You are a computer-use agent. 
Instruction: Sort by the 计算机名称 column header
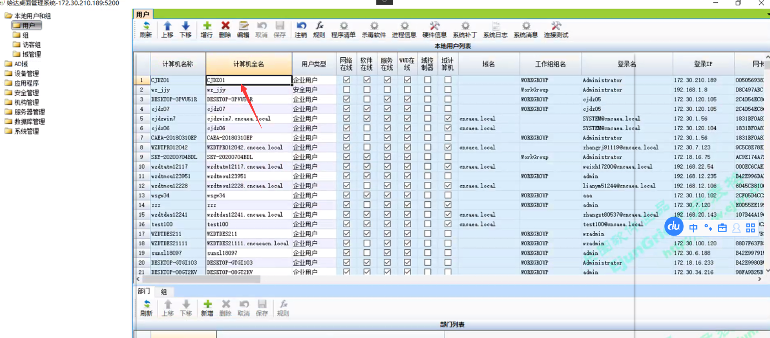(x=178, y=64)
